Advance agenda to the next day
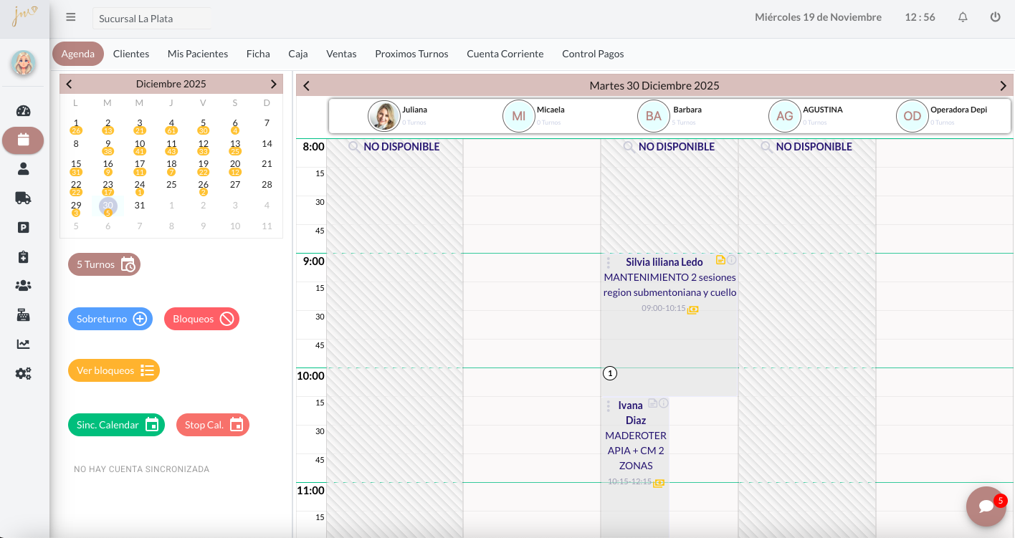The image size is (1015, 538). [x=1003, y=86]
